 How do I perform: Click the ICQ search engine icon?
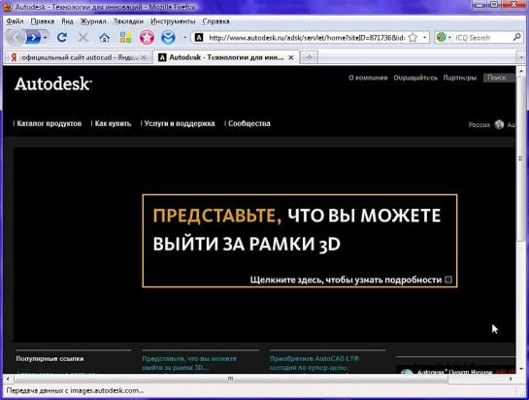coord(442,37)
